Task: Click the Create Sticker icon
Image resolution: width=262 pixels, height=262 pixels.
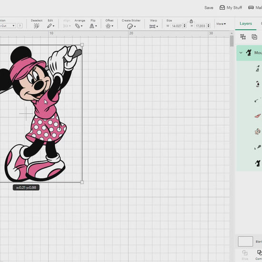Action: tap(130, 26)
